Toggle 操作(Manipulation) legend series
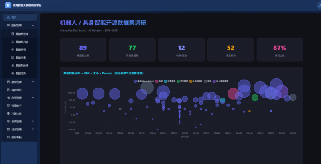The height and width of the screenshot is (164, 321). tap(144, 81)
